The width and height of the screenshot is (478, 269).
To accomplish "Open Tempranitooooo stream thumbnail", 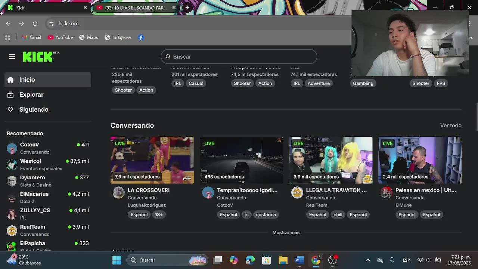I will tap(241, 160).
